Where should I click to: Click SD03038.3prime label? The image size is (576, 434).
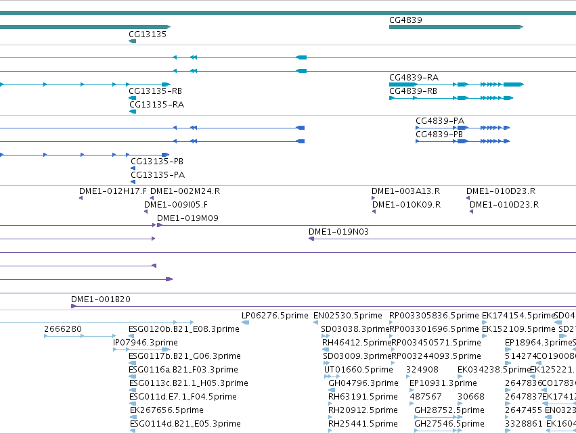(x=355, y=329)
